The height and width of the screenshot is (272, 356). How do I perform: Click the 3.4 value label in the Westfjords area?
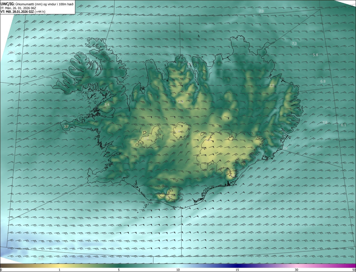click(107, 105)
